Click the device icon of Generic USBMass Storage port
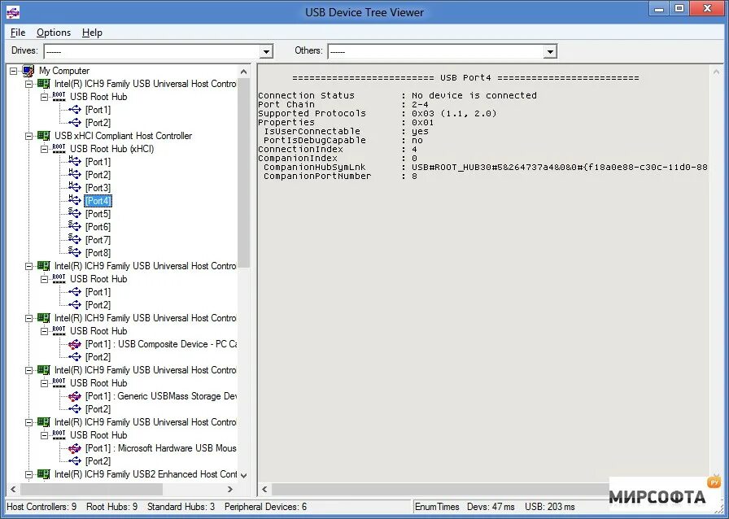 click(74, 396)
